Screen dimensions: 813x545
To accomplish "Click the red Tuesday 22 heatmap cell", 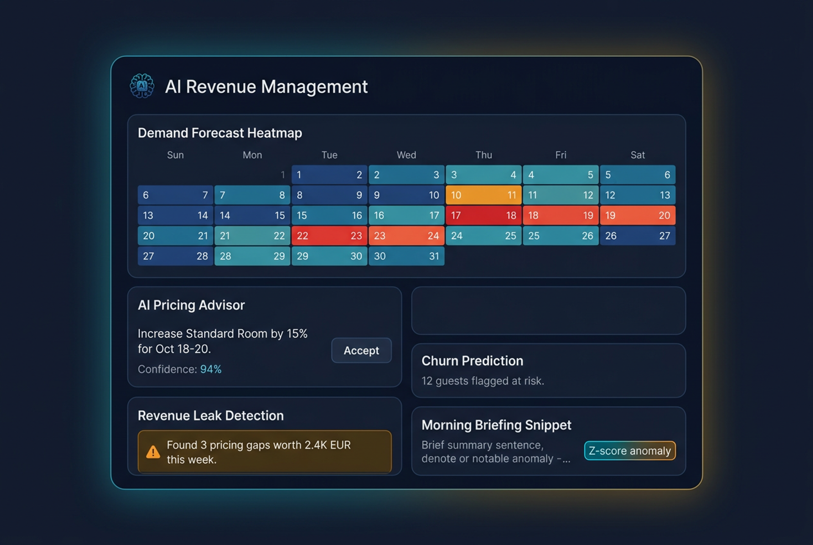I will click(329, 236).
